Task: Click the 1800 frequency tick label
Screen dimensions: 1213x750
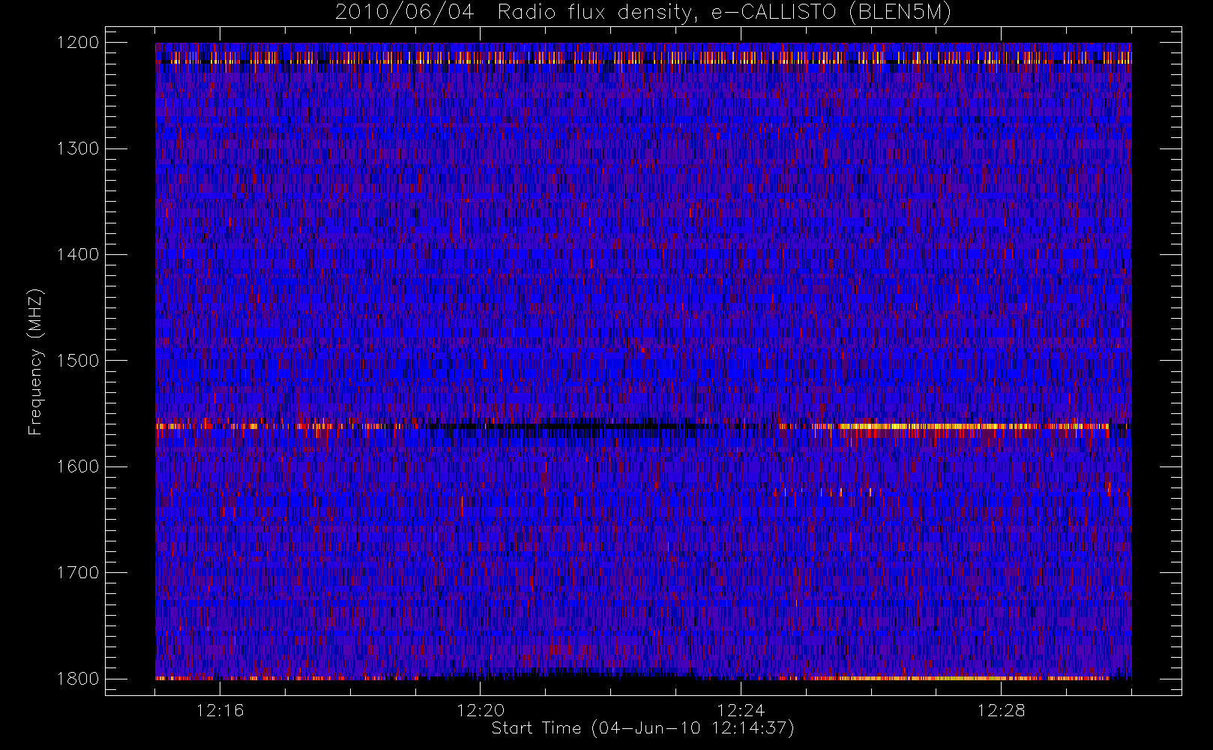Action: point(78,679)
